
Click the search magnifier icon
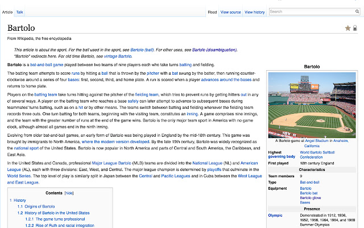coord(357,11)
